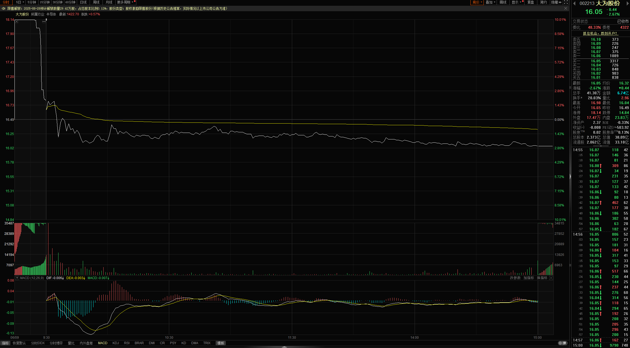
Task: Select 分时DDX indicator
Action: (38, 343)
